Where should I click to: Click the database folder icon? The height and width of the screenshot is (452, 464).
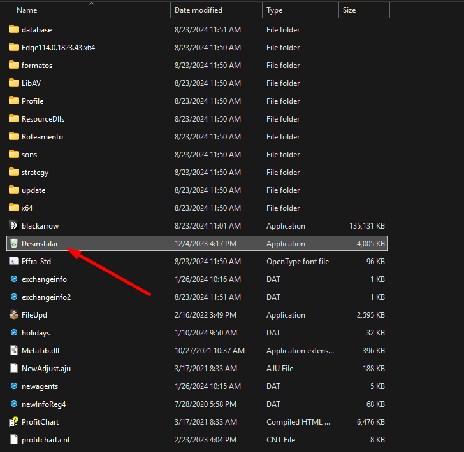point(14,30)
